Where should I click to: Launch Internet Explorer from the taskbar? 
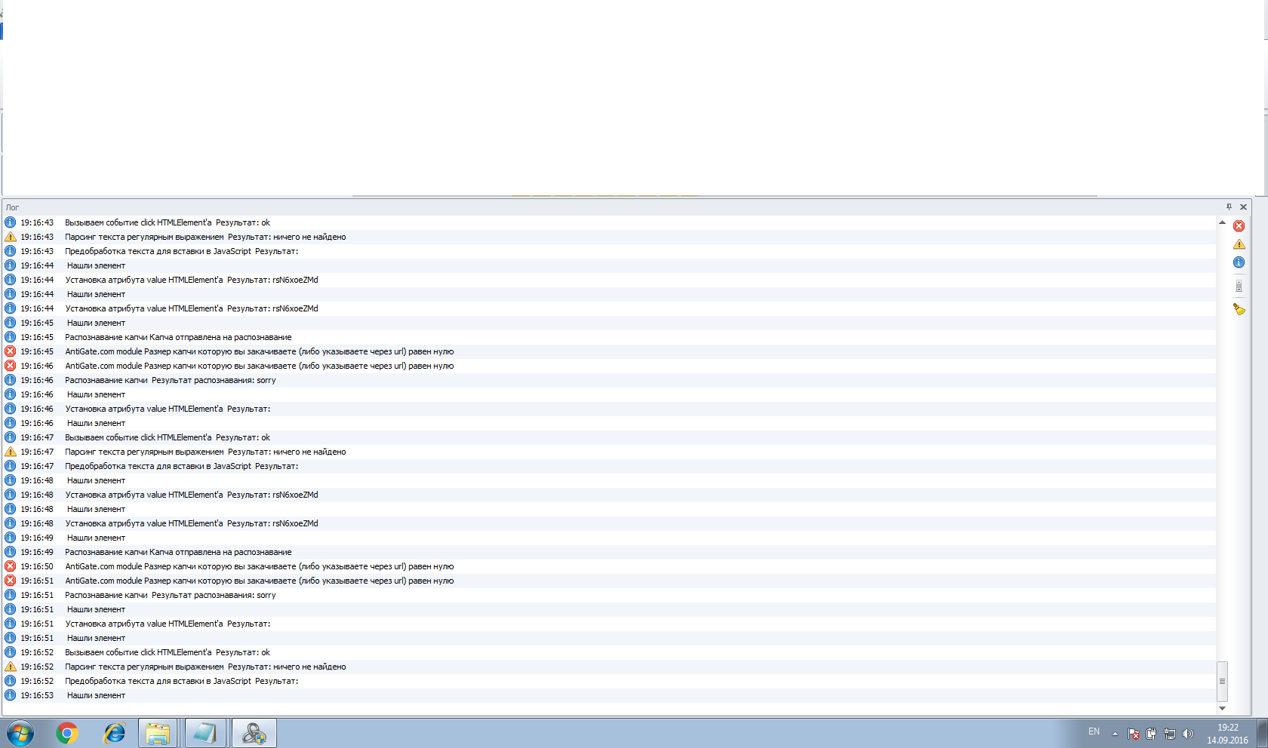[x=114, y=733]
